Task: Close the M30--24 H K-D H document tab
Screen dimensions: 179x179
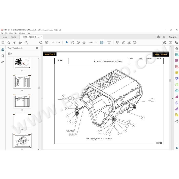Action: 41,37
